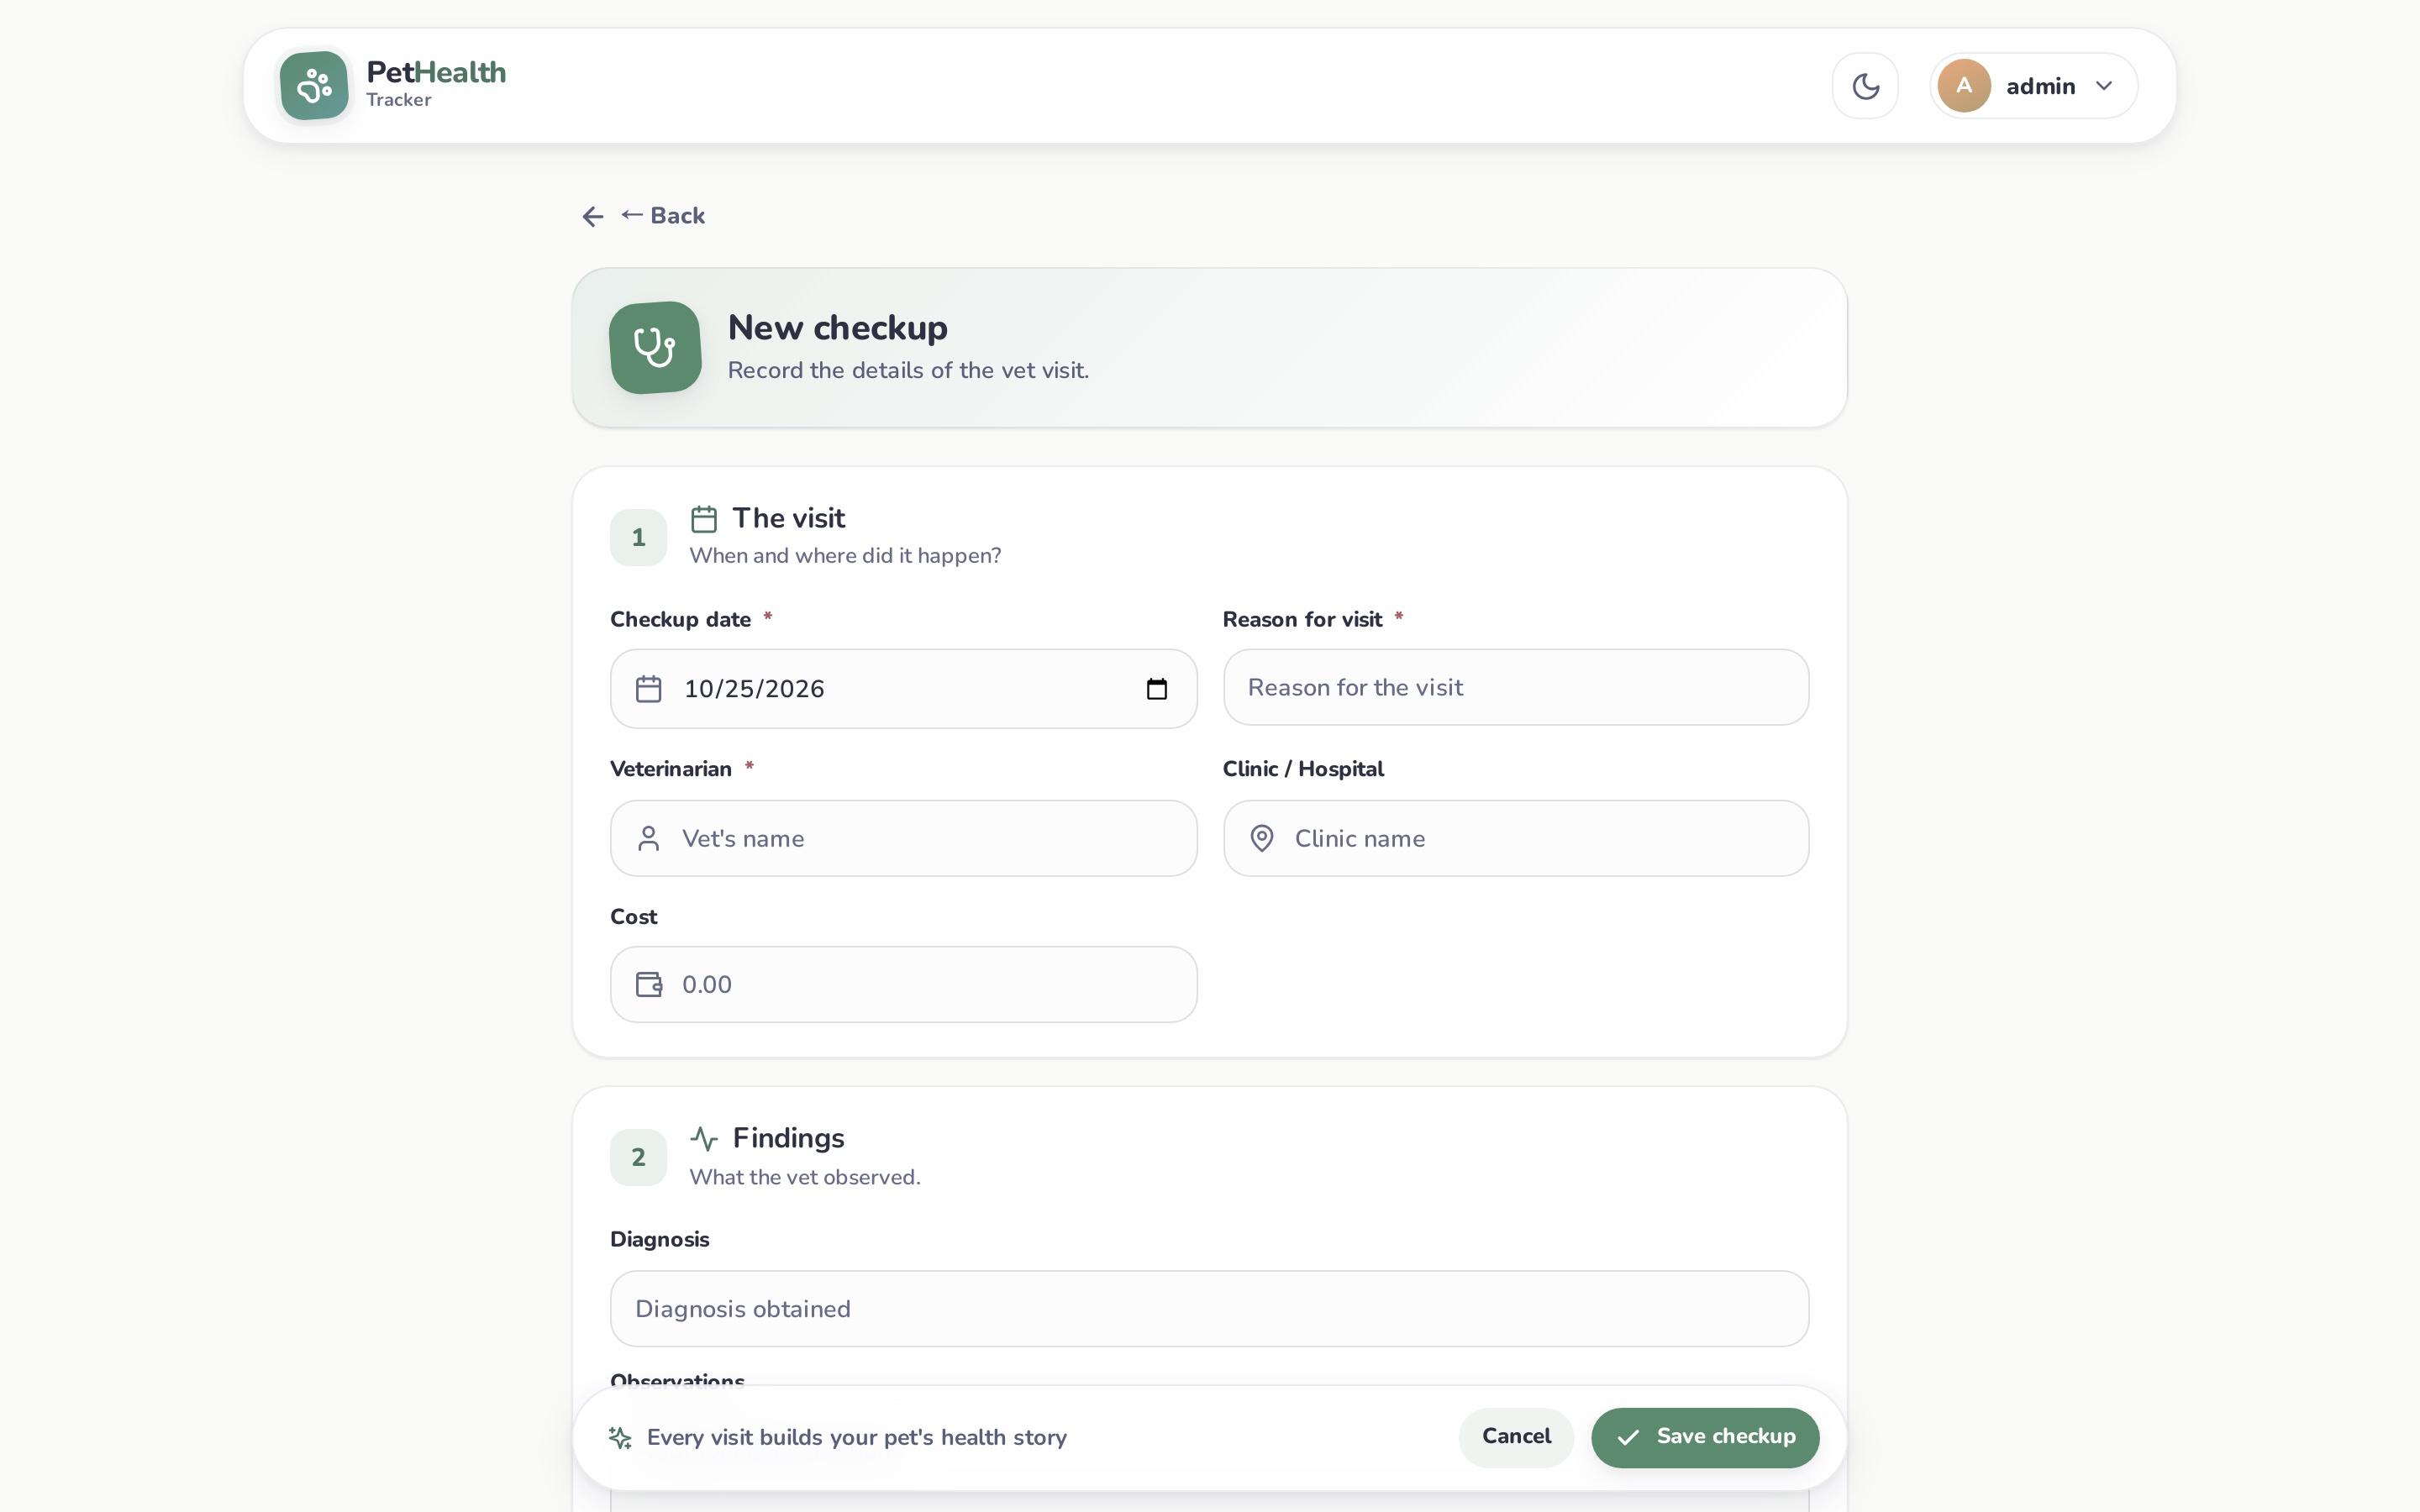Click the calendar icon beside The visit
The height and width of the screenshot is (1512, 2420).
[704, 519]
